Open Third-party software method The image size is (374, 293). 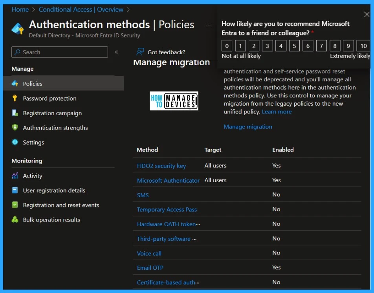pyautogui.click(x=167, y=239)
